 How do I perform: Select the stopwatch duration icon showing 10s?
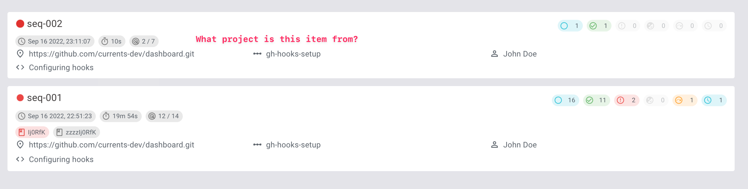point(105,41)
